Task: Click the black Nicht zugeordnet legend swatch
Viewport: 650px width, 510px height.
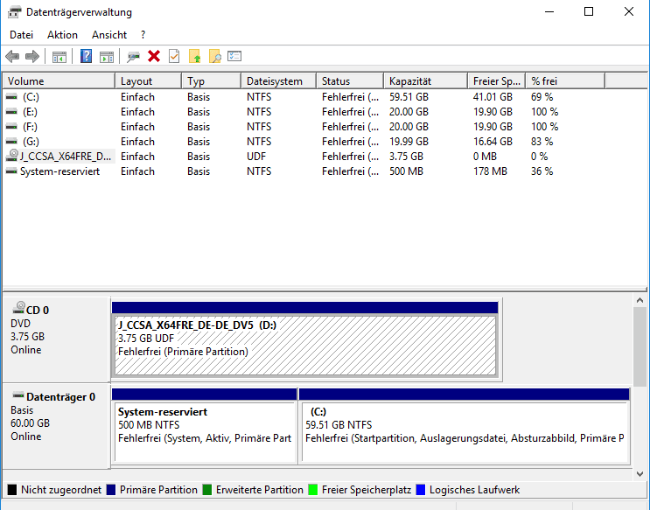Action: (x=12, y=490)
